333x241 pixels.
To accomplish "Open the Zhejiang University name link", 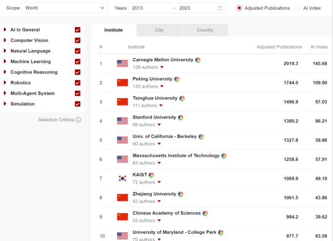I will (x=154, y=194).
